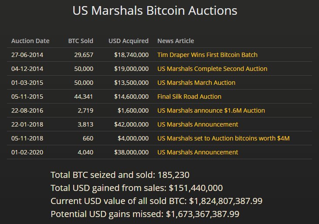The height and width of the screenshot is (224, 319).
Task: Click the Current USD value of all sold BTC line
Action: [x=156, y=201]
